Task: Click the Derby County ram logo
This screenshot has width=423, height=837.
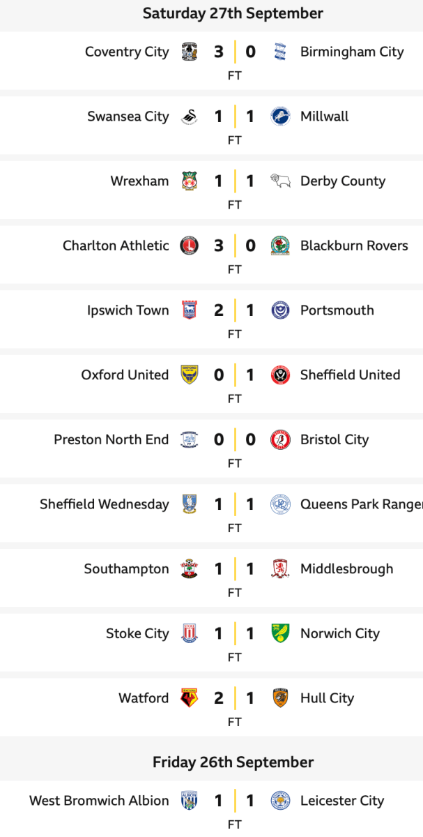Action: (x=280, y=181)
